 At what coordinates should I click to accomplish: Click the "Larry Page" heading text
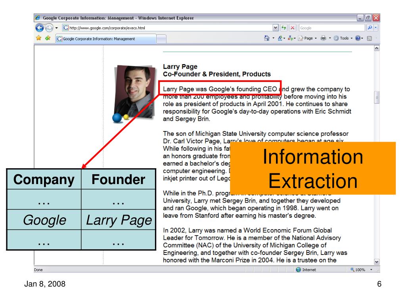coord(180,66)
